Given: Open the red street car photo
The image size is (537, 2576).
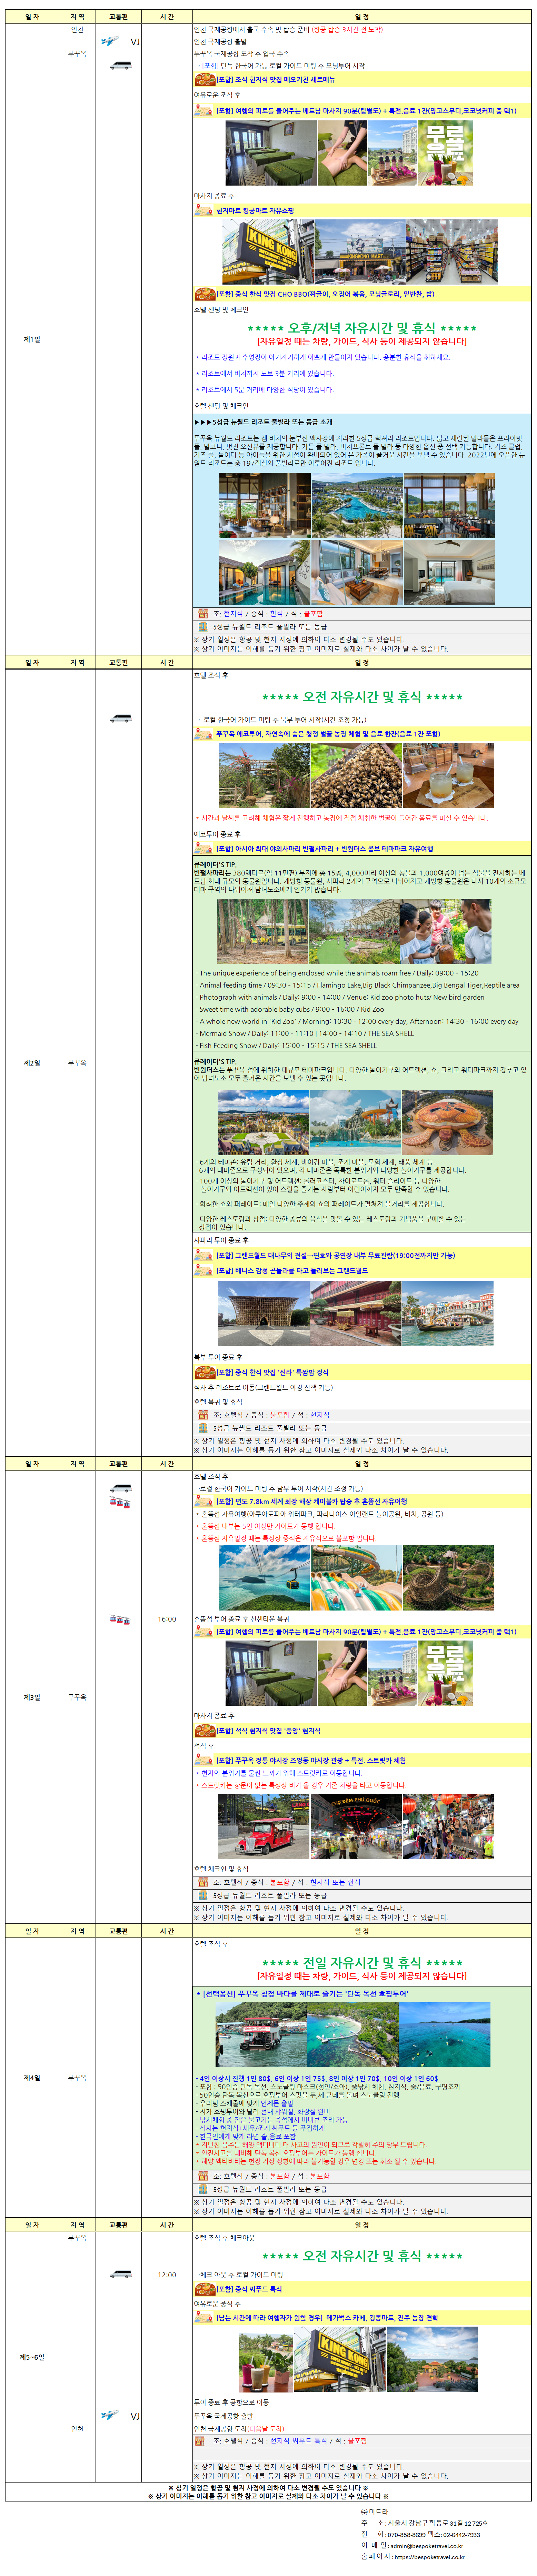Looking at the screenshot, I should coord(264,1826).
